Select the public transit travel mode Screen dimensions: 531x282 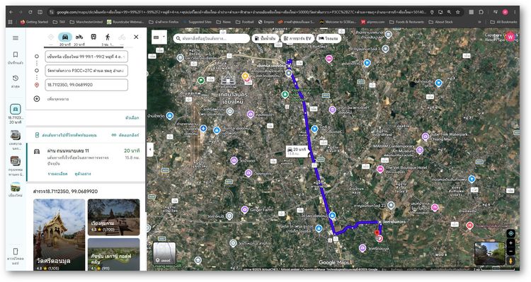pyautogui.click(x=93, y=37)
